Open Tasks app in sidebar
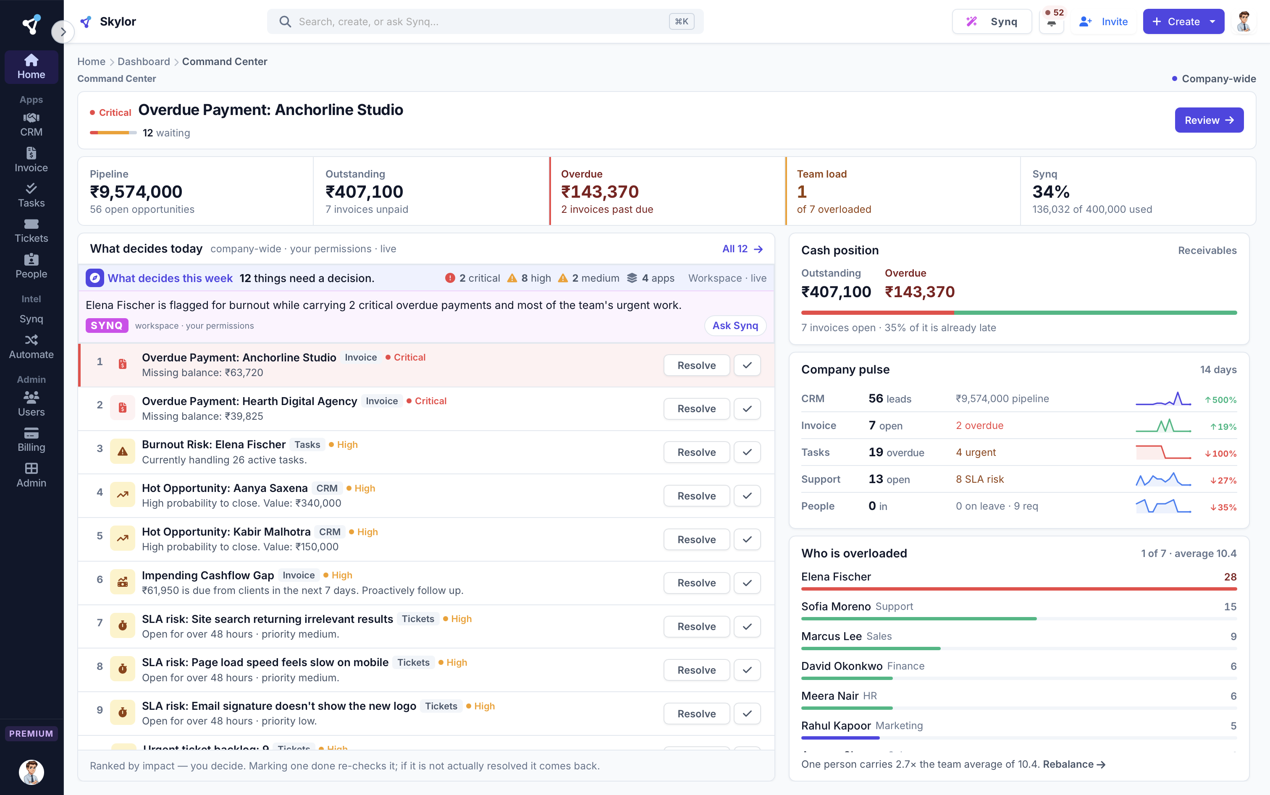 click(x=31, y=195)
